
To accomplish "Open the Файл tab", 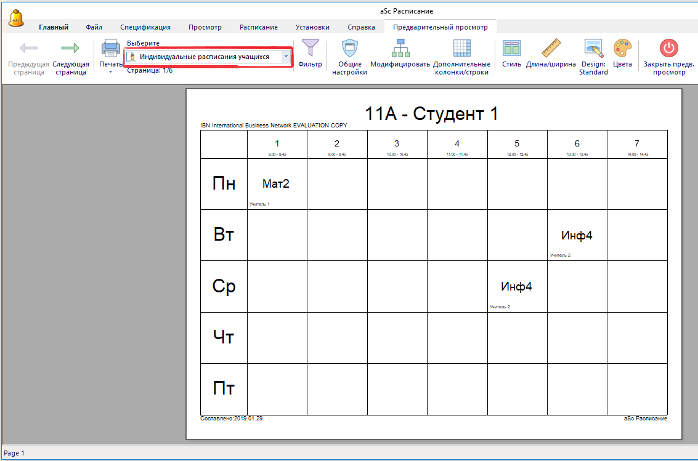I will pos(94,27).
